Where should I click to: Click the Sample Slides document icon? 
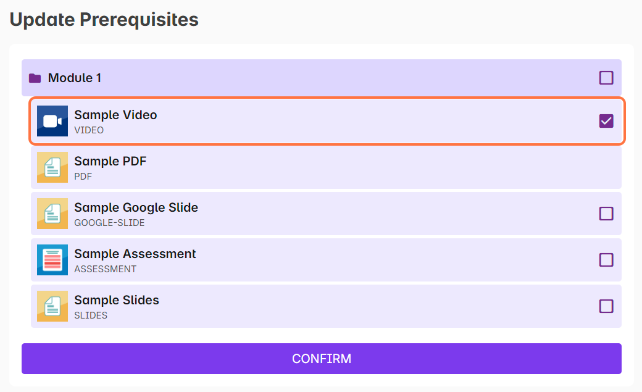(x=52, y=306)
